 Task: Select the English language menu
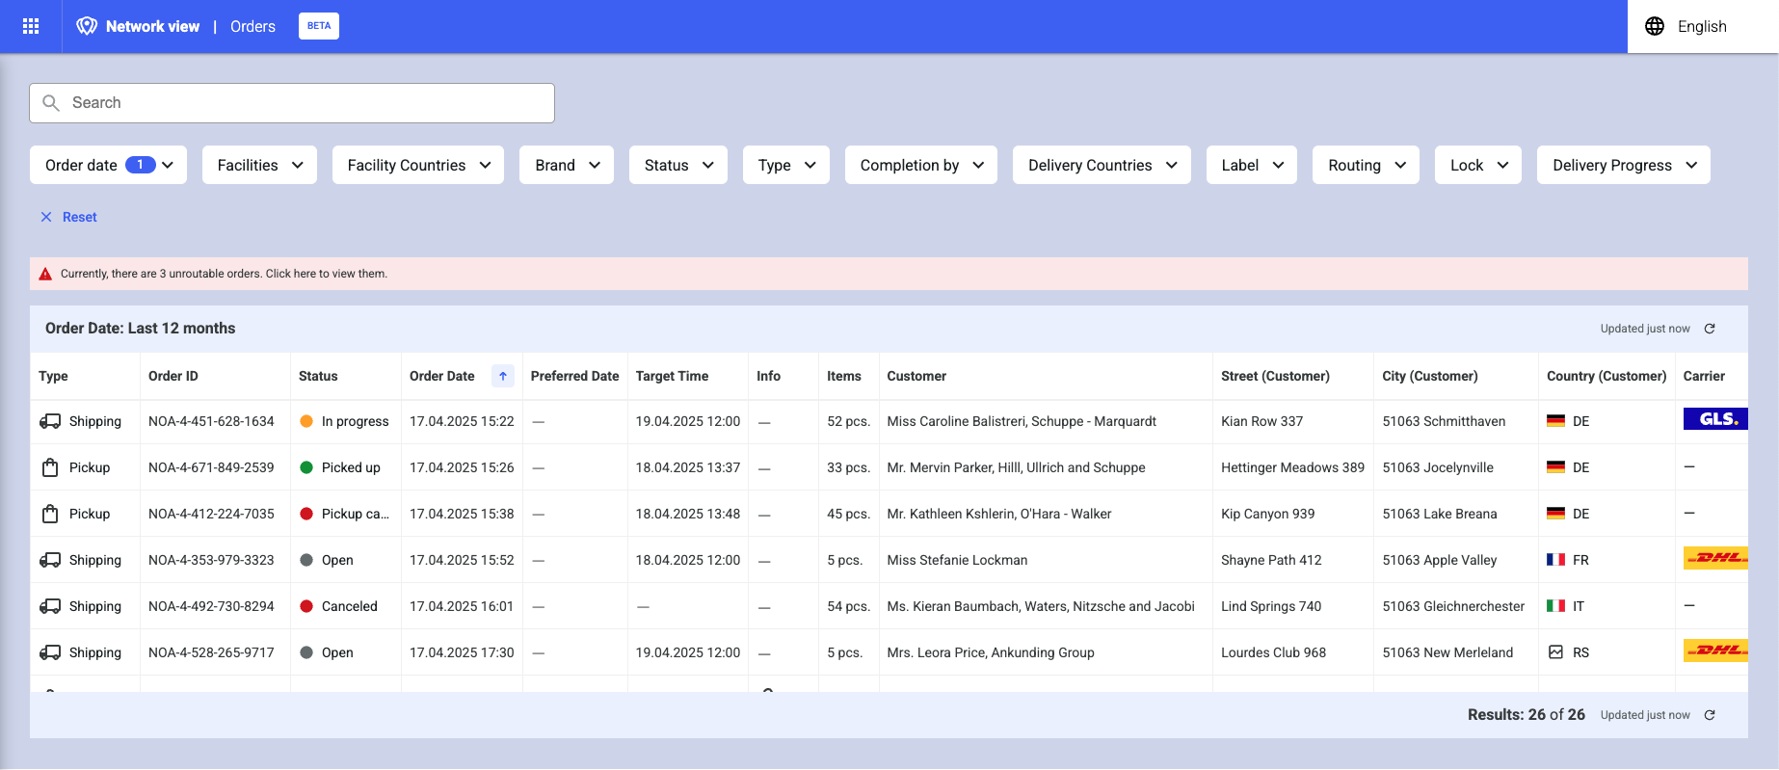click(1701, 26)
